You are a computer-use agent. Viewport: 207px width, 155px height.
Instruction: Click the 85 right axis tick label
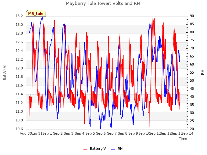coord(192,24)
